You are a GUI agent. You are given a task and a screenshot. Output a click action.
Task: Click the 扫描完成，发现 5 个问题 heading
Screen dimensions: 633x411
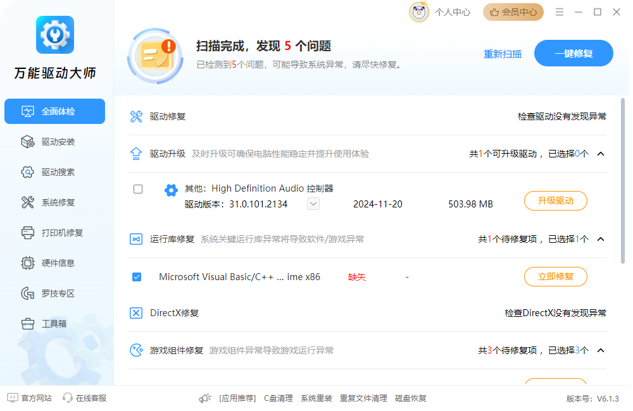tap(263, 46)
